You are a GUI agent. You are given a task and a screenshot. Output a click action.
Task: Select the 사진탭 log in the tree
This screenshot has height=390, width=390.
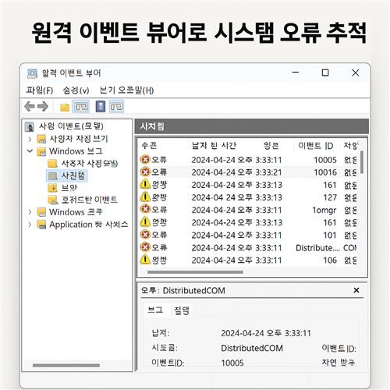(x=73, y=175)
